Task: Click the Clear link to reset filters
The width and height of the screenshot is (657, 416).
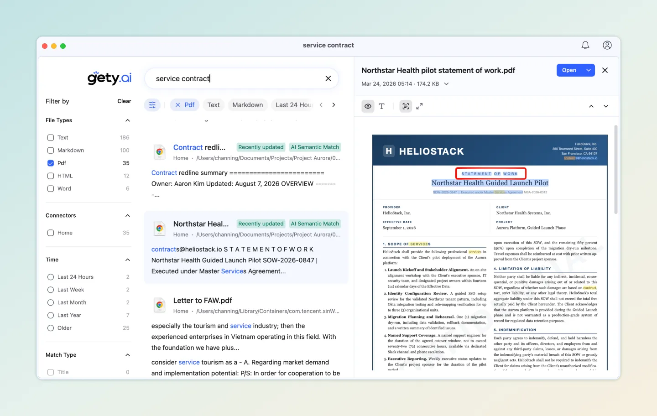Action: pos(124,101)
